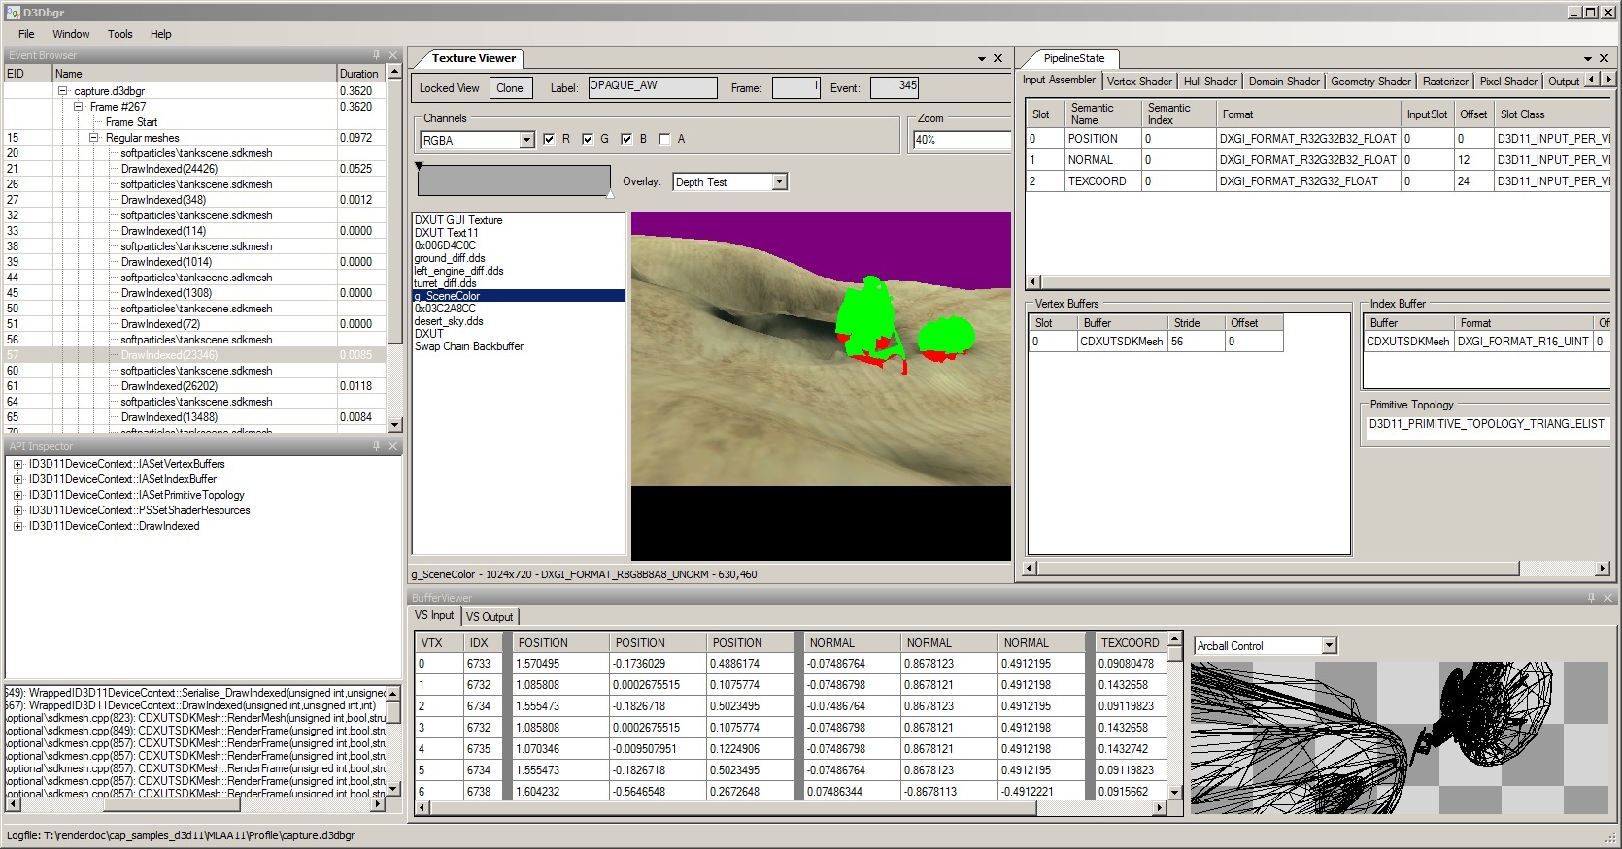Click the Clone button
Screen dimensions: 1622x849
(x=510, y=88)
